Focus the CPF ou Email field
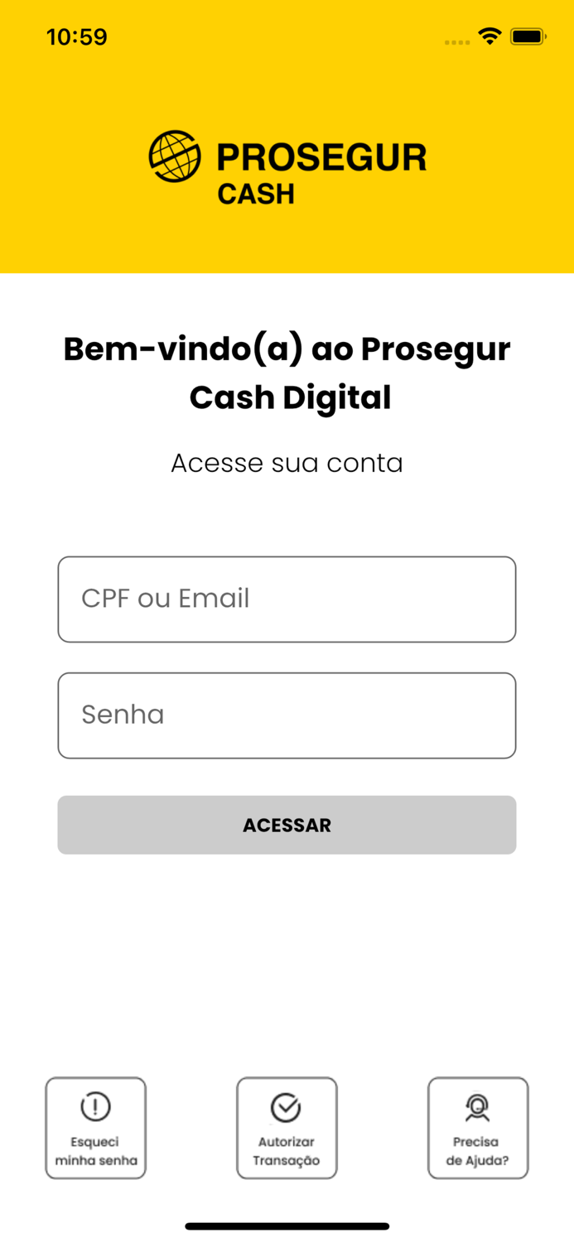Viewport: 574px width, 1242px height. point(287,599)
